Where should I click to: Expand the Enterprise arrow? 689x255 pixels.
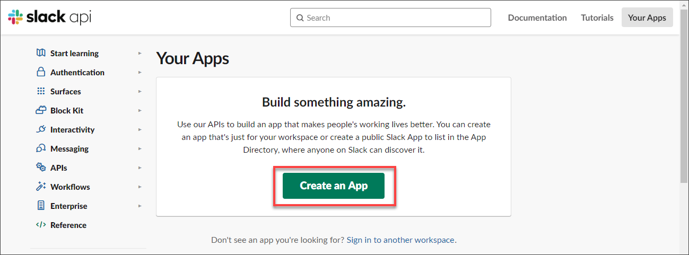(x=140, y=206)
